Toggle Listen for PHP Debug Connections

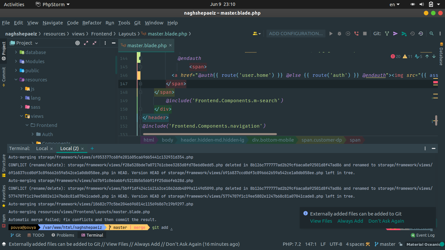(x=356, y=34)
